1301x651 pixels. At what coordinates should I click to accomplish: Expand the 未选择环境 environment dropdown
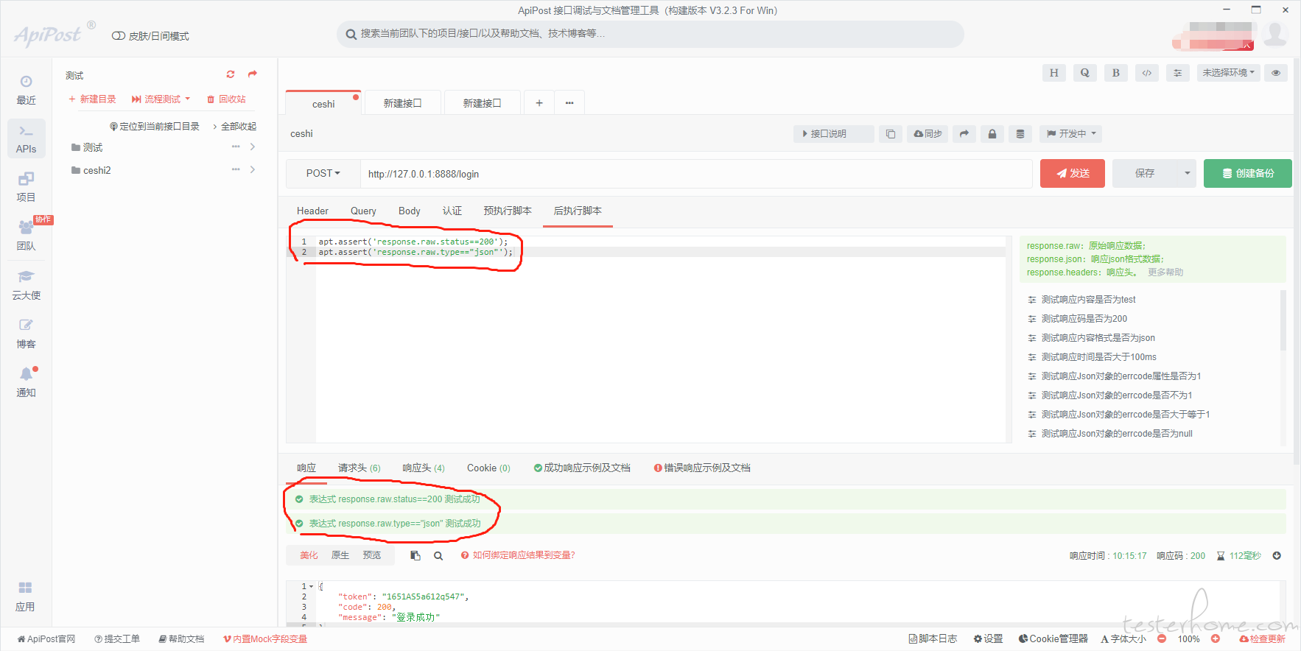pyautogui.click(x=1228, y=73)
